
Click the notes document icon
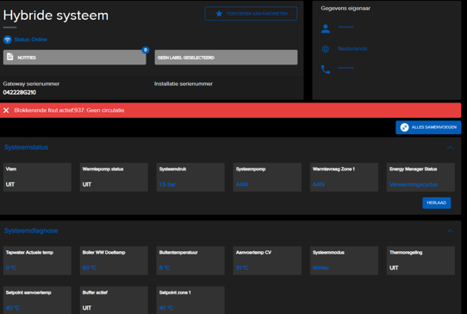[9, 57]
